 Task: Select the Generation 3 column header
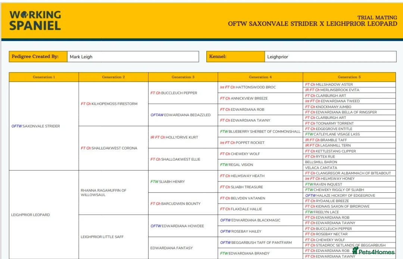(183, 77)
